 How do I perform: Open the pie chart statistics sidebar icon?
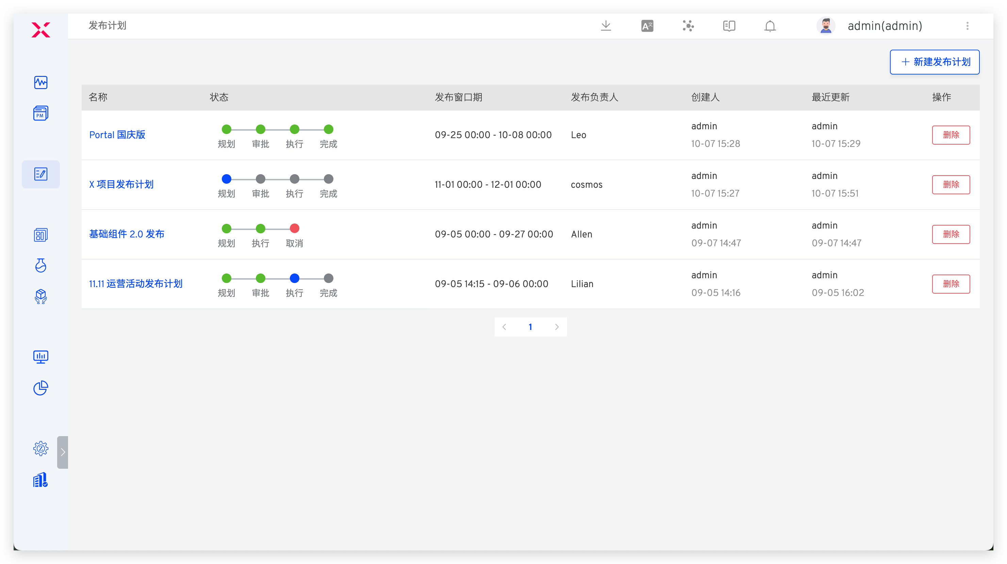coord(41,388)
